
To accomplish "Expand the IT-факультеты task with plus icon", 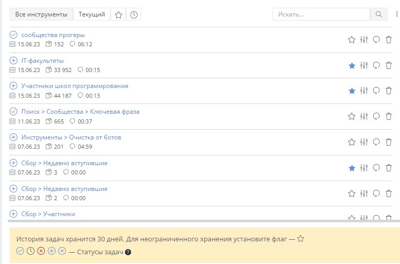I will [x=13, y=60].
